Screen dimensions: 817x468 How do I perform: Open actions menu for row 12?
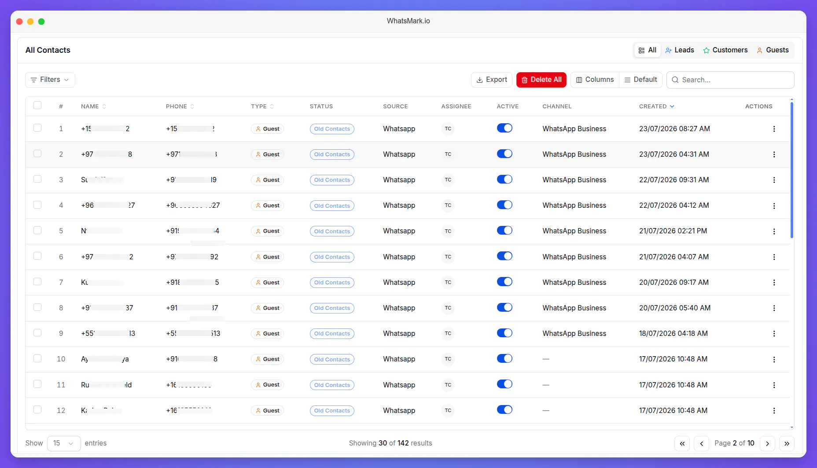[x=774, y=410]
